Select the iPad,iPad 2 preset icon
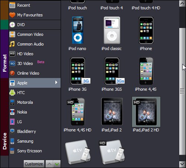The width and height of the screenshot is (186, 168). tap(112, 111)
